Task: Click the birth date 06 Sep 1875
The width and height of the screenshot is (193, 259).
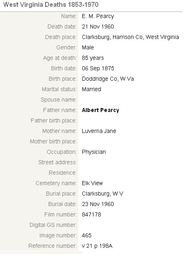Action: 98,68
